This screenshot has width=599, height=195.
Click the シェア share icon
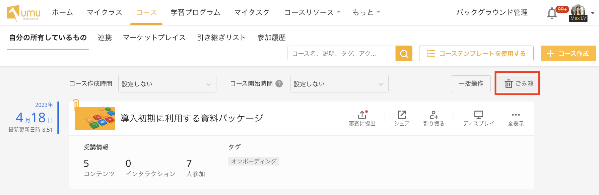coord(402,115)
